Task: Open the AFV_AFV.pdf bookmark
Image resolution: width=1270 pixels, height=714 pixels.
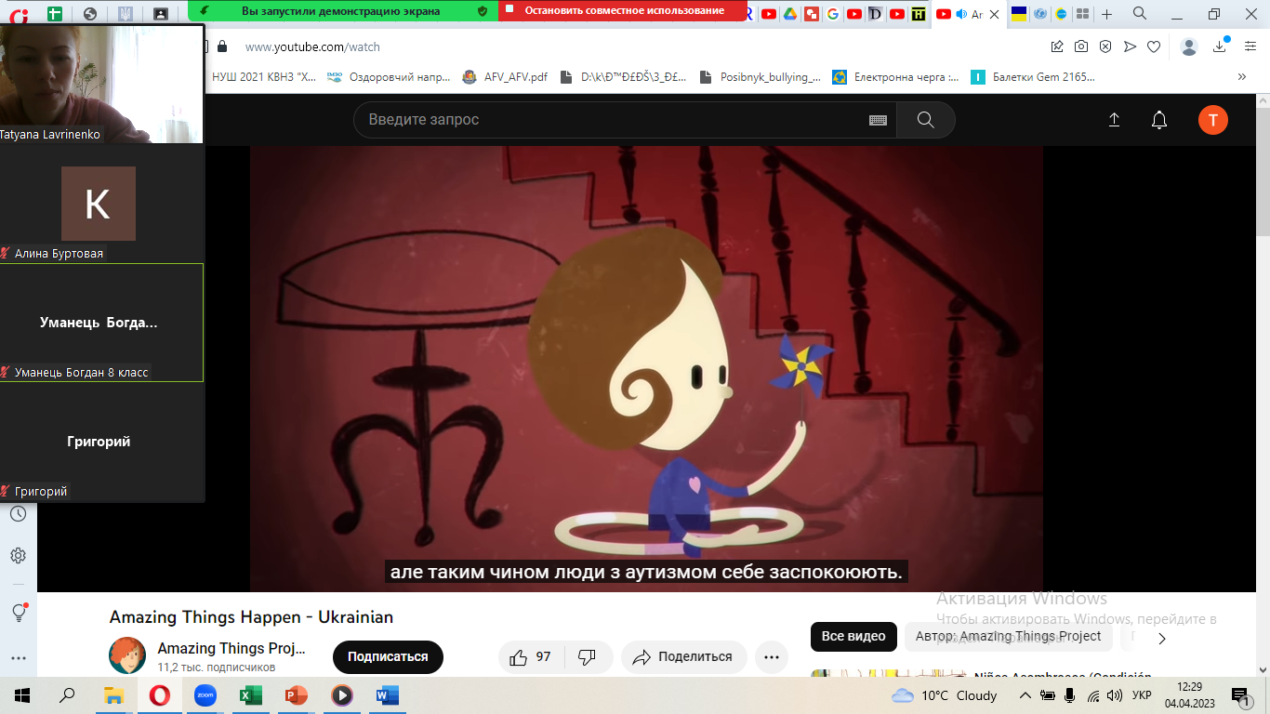Action: click(505, 77)
